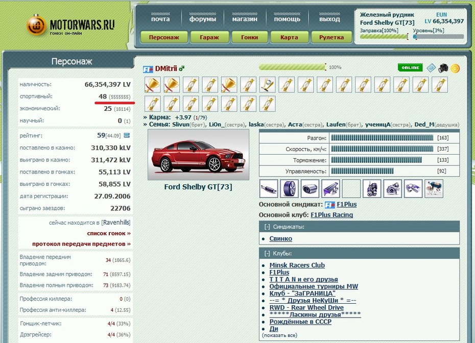Click the Motorwars.ru logo
This screenshot has height=343, width=475.
pos(70,25)
